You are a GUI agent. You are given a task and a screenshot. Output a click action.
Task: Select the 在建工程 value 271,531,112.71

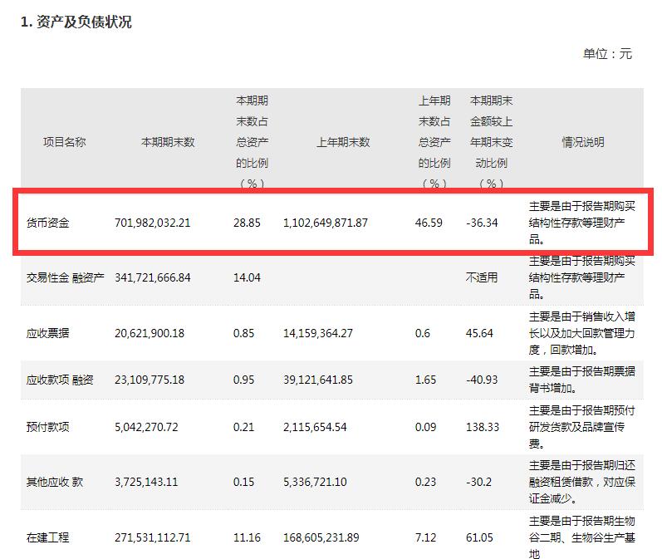click(152, 537)
